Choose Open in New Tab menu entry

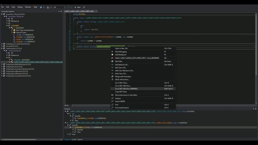[143, 48]
